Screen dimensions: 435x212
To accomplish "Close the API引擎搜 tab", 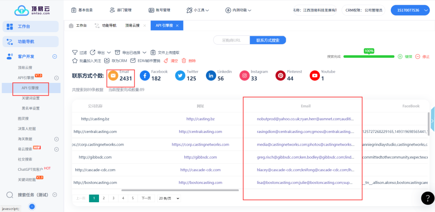I will click(177, 25).
